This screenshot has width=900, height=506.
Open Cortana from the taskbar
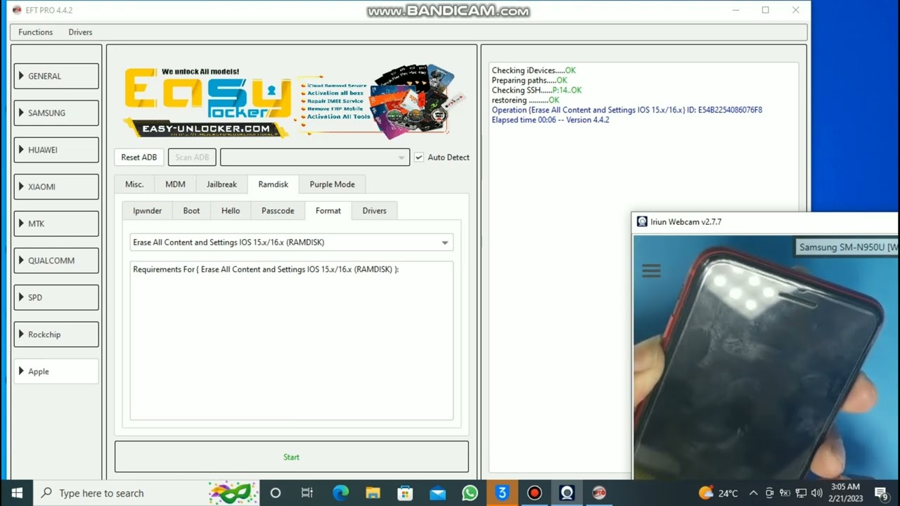tap(276, 493)
